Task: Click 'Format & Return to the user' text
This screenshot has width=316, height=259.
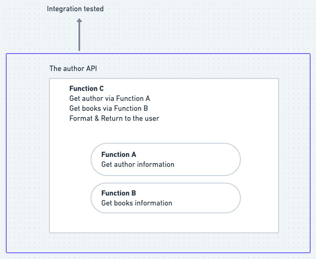Action: coord(114,118)
